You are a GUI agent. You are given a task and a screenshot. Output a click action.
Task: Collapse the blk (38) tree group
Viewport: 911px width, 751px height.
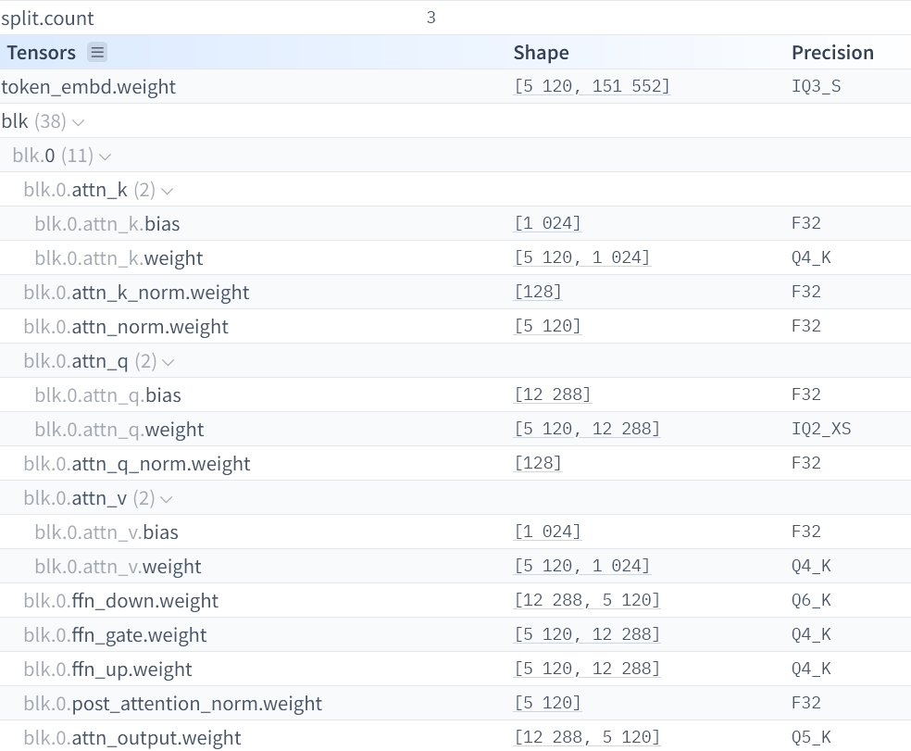(78, 121)
